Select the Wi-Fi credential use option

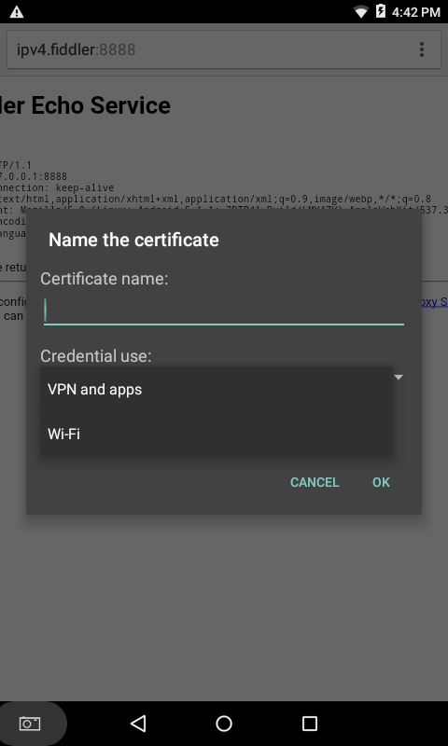tap(217, 434)
